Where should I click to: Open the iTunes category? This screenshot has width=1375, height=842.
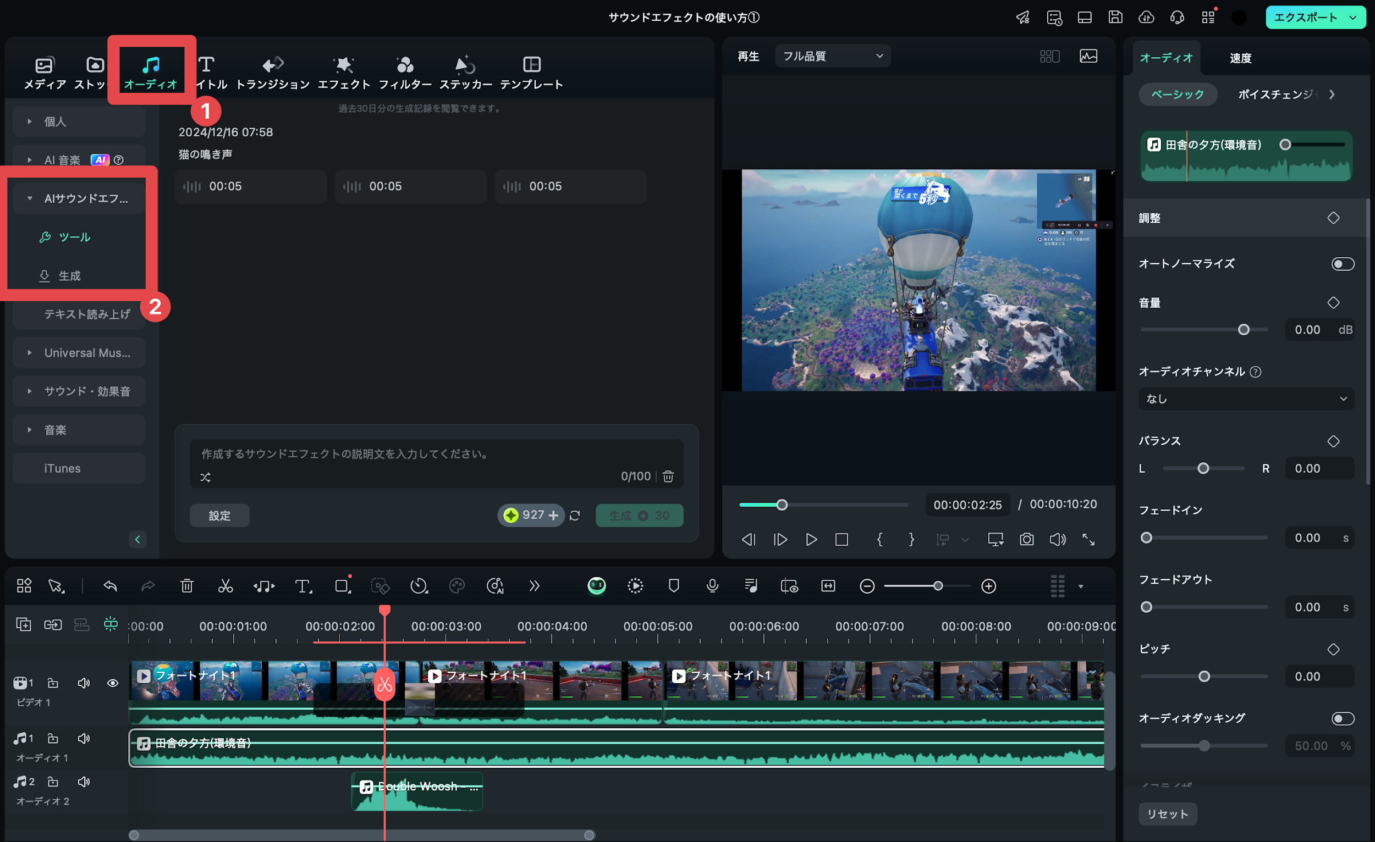(79, 468)
